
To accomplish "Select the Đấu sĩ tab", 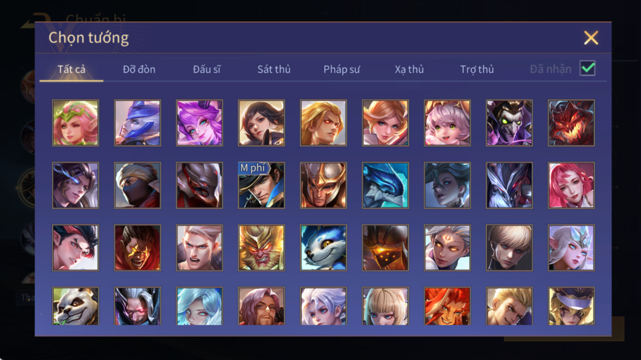I will [x=207, y=69].
